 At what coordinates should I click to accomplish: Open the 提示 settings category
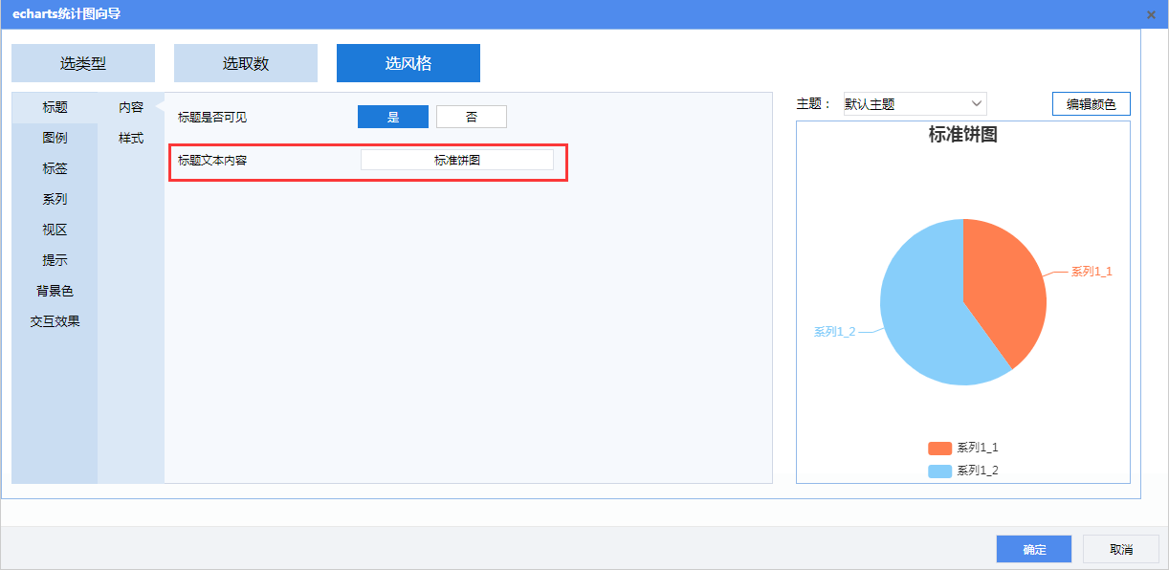pyautogui.click(x=55, y=260)
